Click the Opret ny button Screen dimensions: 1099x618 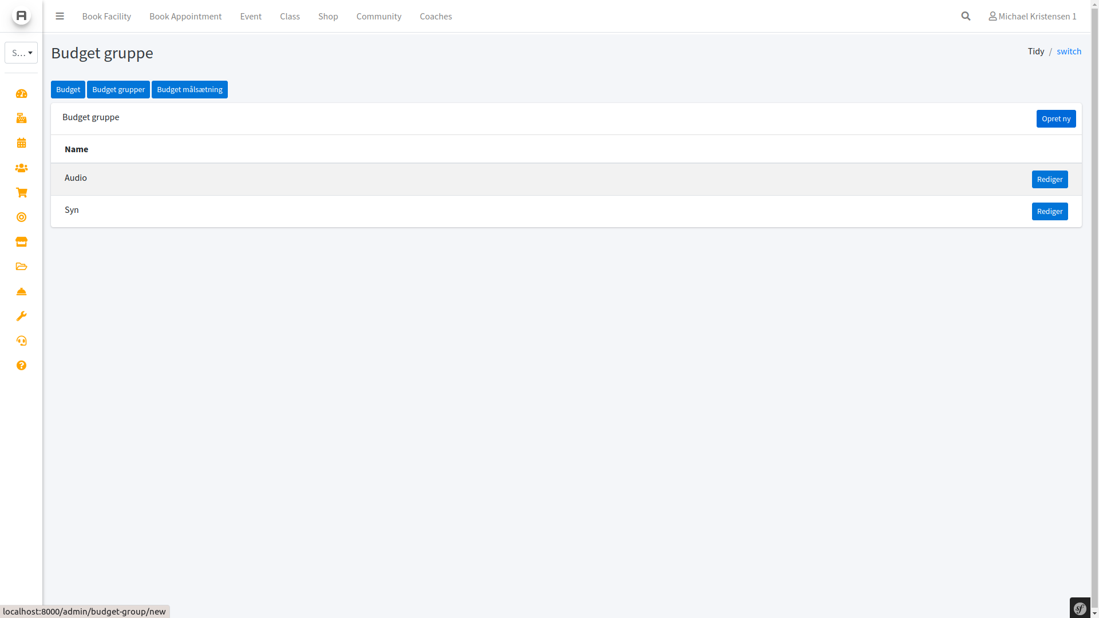(x=1055, y=119)
